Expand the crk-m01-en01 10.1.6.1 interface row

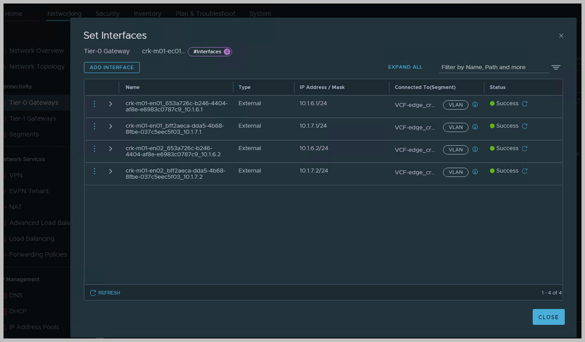(x=111, y=104)
